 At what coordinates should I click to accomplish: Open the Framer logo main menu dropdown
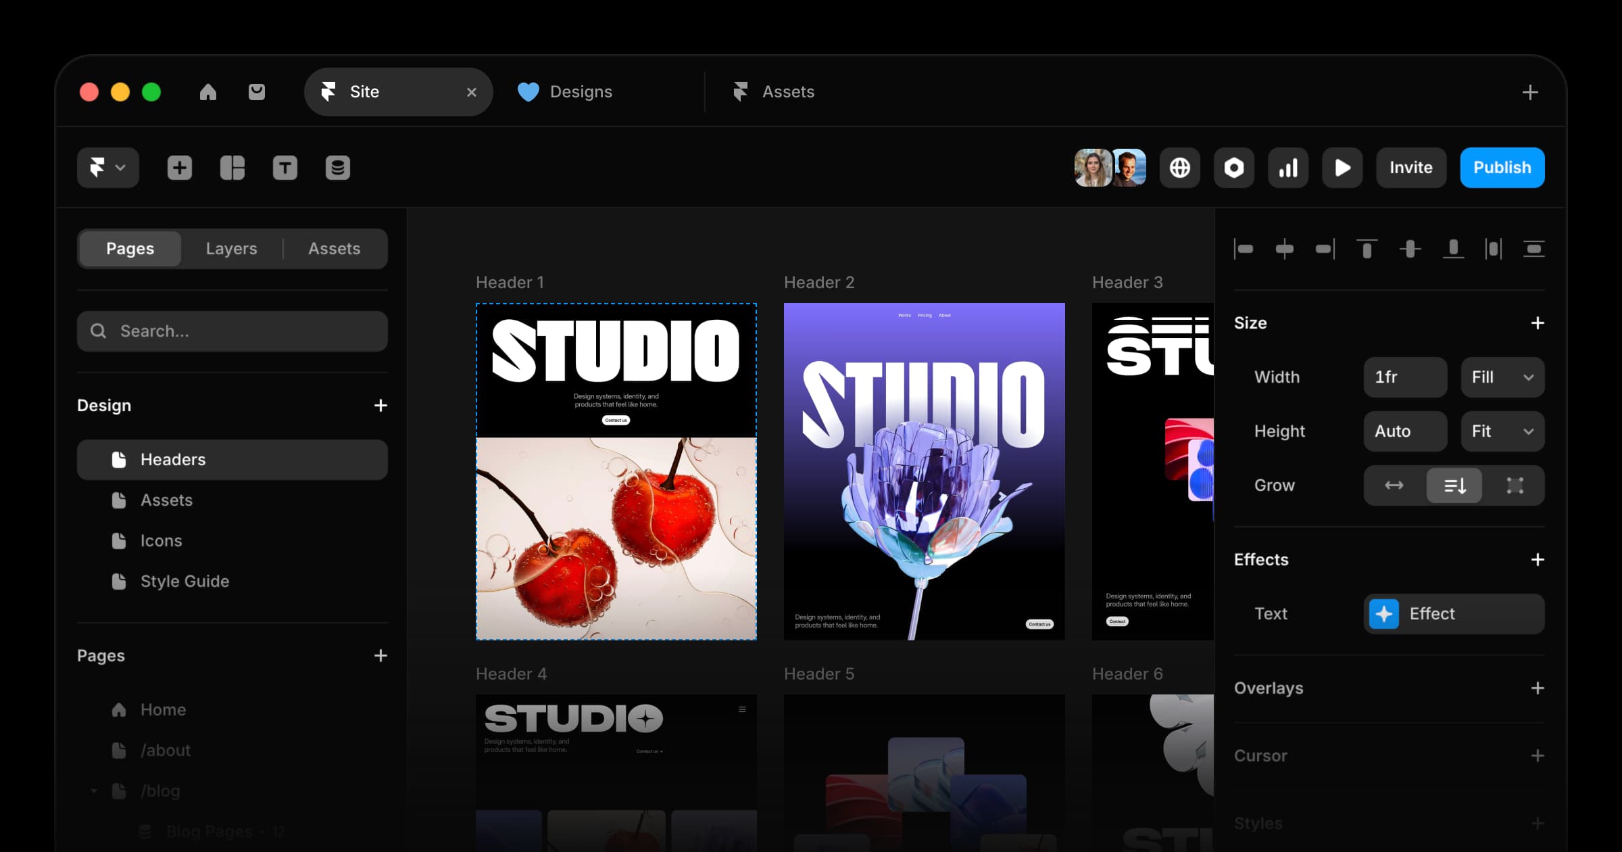pyautogui.click(x=108, y=168)
